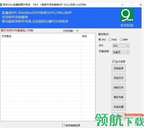Click the 文件总数 label

pyautogui.click(x=68, y=31)
